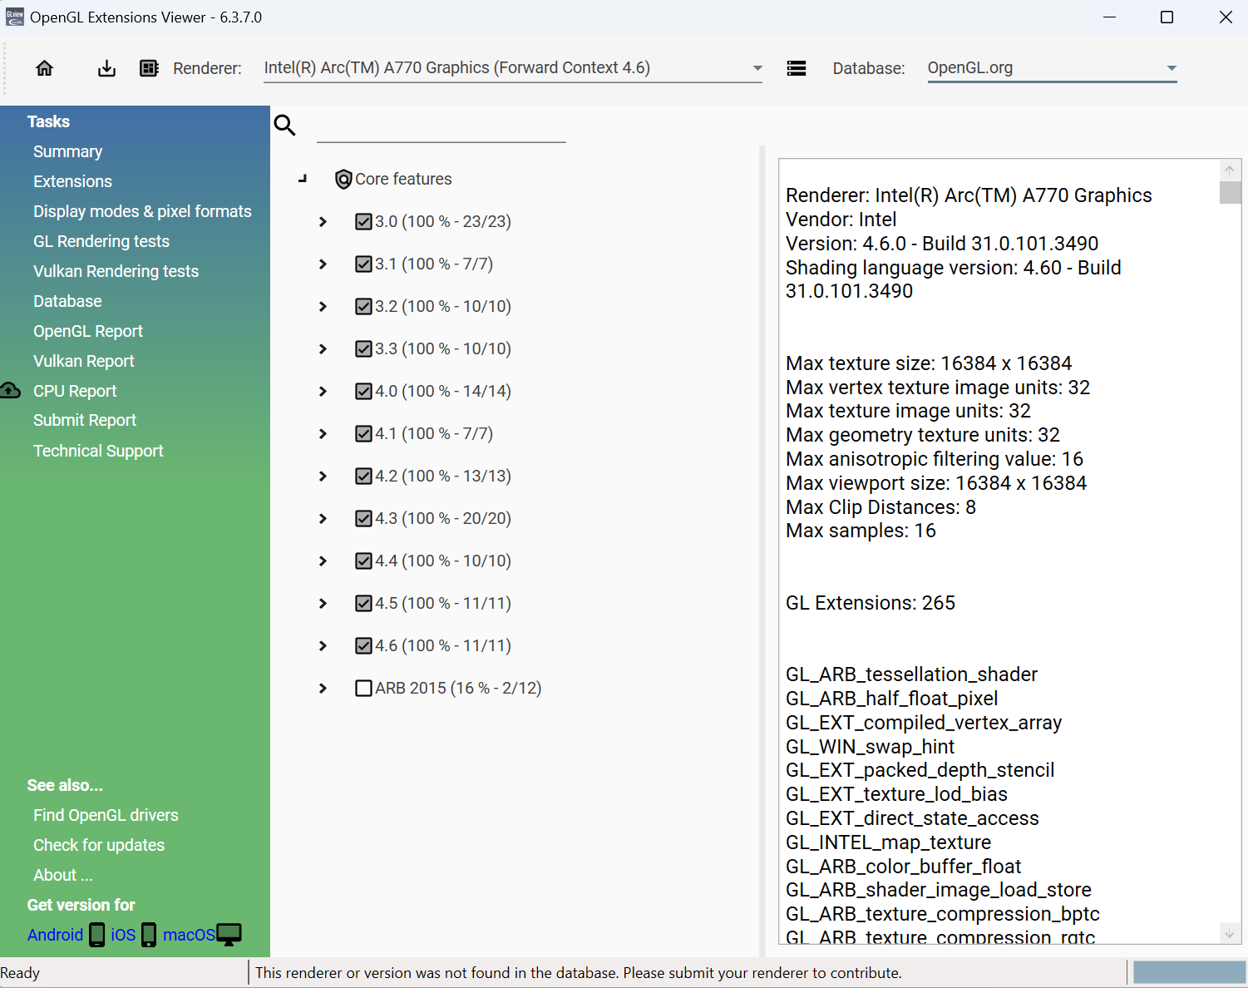Uncheck the OpenGL 3.0 core features checkbox
1248x988 pixels.
tap(363, 221)
